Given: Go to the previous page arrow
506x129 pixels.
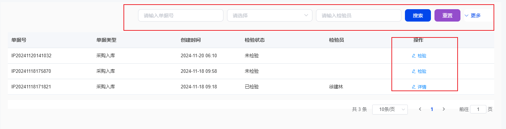Looking at the screenshot, I should (420, 109).
